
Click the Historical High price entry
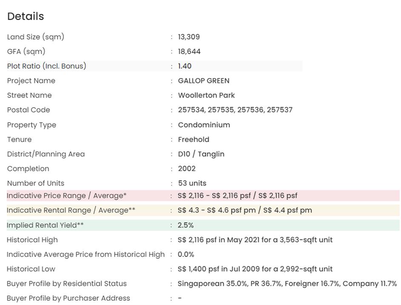(x=255, y=240)
